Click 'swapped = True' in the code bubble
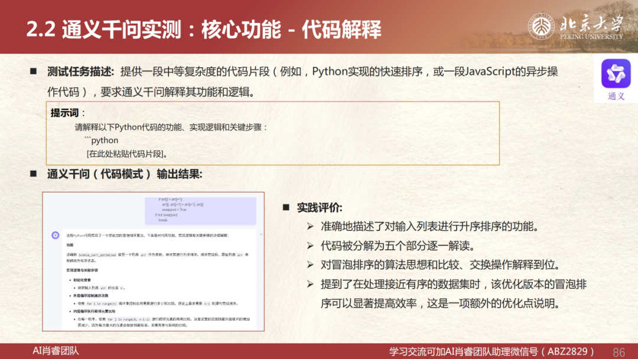Viewport: 638px width, 359px height. click(174, 210)
